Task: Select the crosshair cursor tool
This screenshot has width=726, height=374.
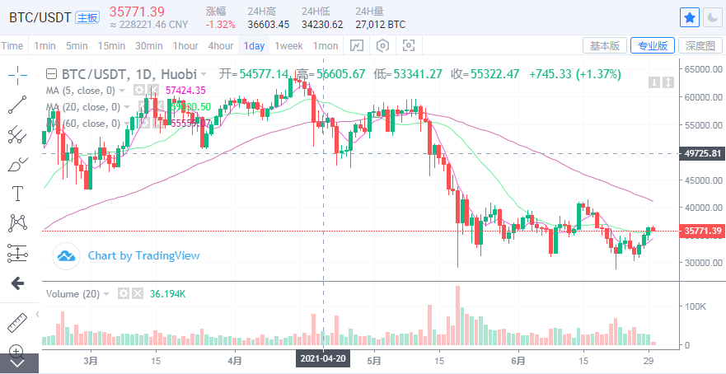Action: 17,76
